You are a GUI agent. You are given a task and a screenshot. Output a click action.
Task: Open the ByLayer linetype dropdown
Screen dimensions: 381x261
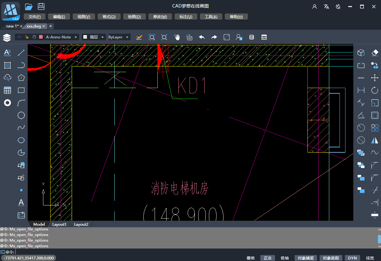click(x=119, y=37)
